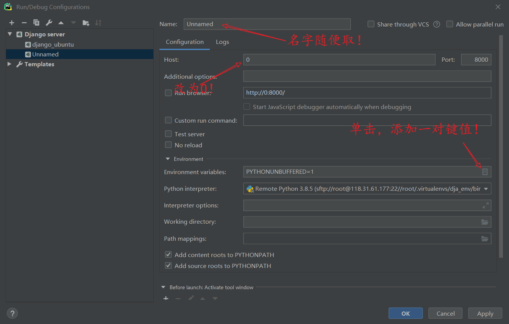Move configuration up in the list
This screenshot has width=509, height=324.
tap(61, 23)
